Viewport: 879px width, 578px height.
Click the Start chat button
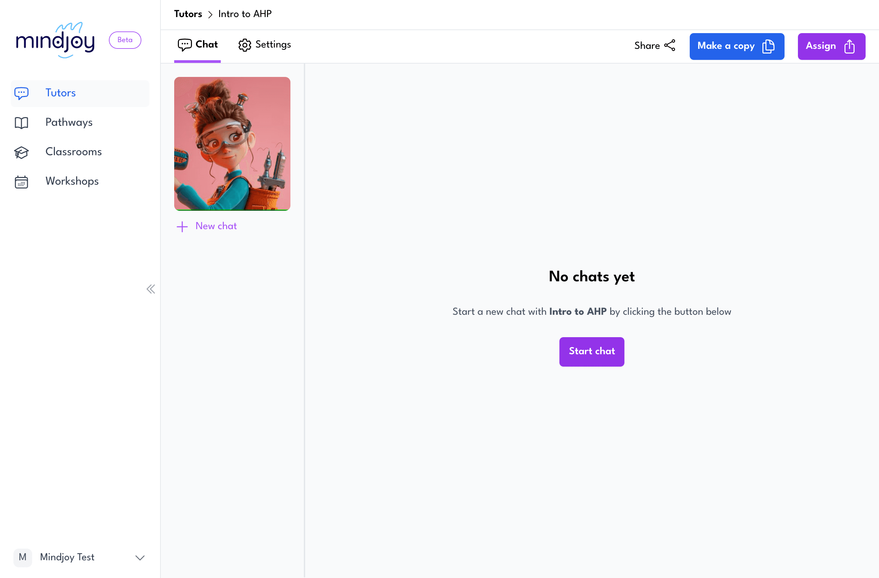pos(591,352)
